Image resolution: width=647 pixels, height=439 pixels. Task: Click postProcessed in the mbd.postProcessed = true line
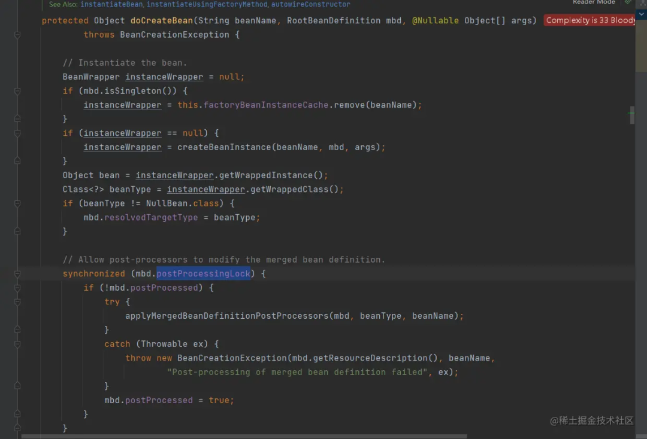(159, 400)
